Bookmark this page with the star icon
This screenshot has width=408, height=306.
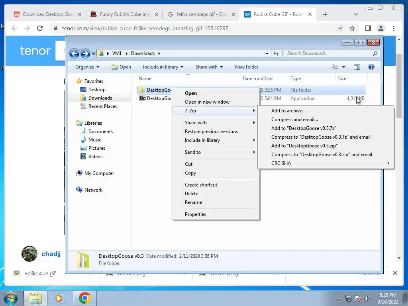[x=352, y=28]
